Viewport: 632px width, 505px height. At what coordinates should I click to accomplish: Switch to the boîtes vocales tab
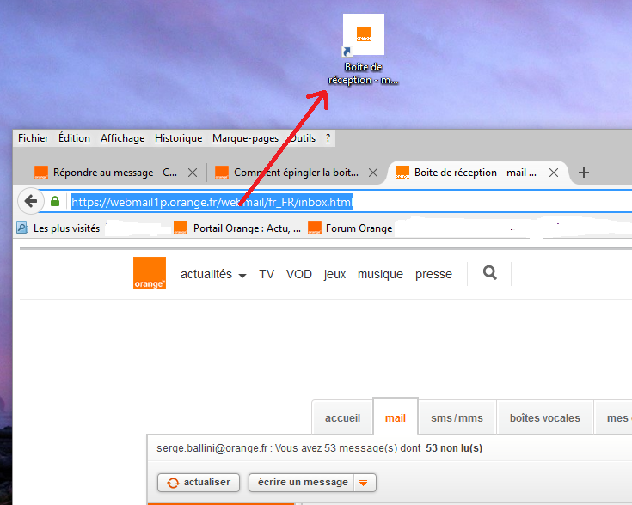pyautogui.click(x=545, y=417)
